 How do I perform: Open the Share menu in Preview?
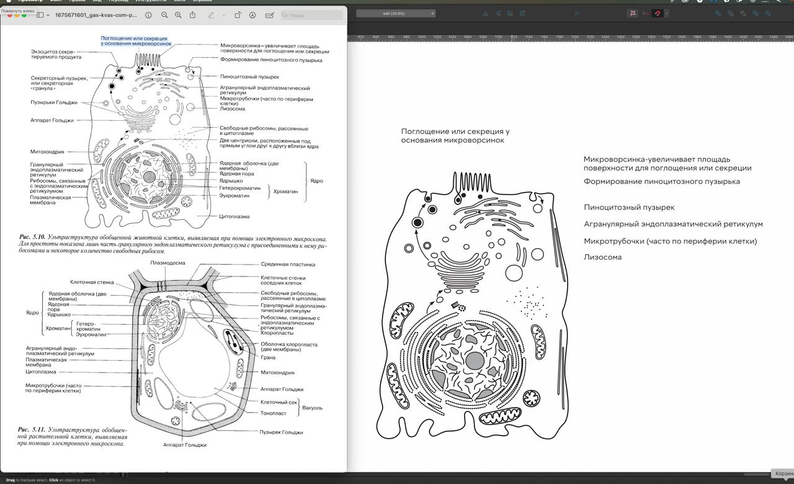tap(192, 15)
